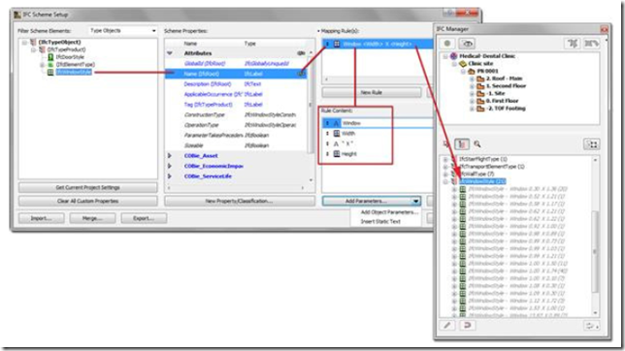Click the grid icon beside Width rule item
This screenshot has height=351, width=625.
coord(337,134)
